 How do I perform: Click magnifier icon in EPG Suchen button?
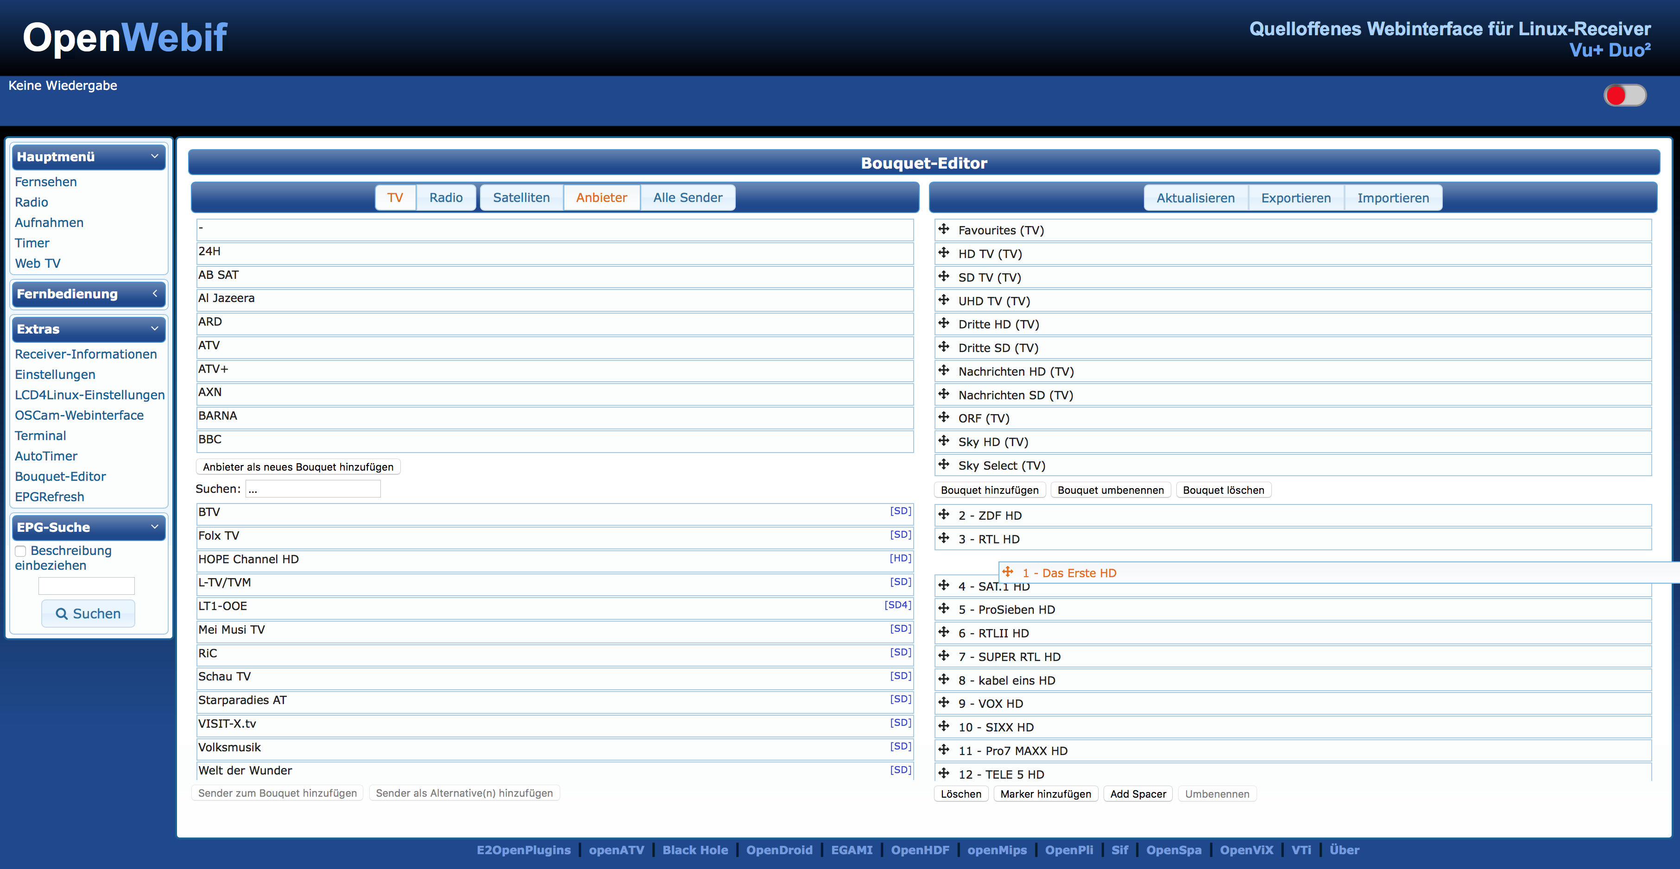pyautogui.click(x=61, y=613)
